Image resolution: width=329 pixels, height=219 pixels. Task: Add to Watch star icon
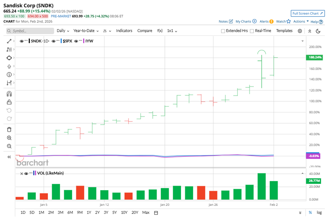tap(289, 21)
